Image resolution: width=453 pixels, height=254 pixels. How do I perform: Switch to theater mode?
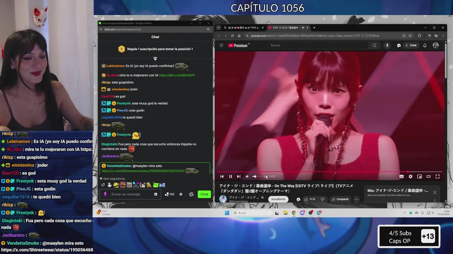pos(429,176)
